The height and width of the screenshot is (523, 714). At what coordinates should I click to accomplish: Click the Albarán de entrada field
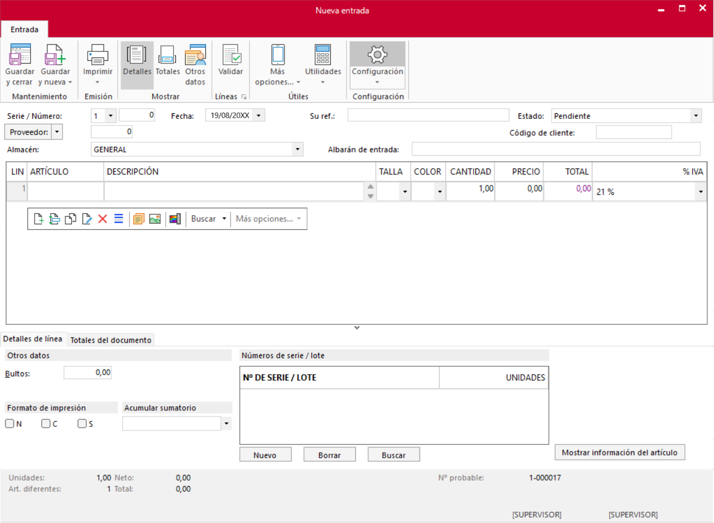tap(556, 149)
